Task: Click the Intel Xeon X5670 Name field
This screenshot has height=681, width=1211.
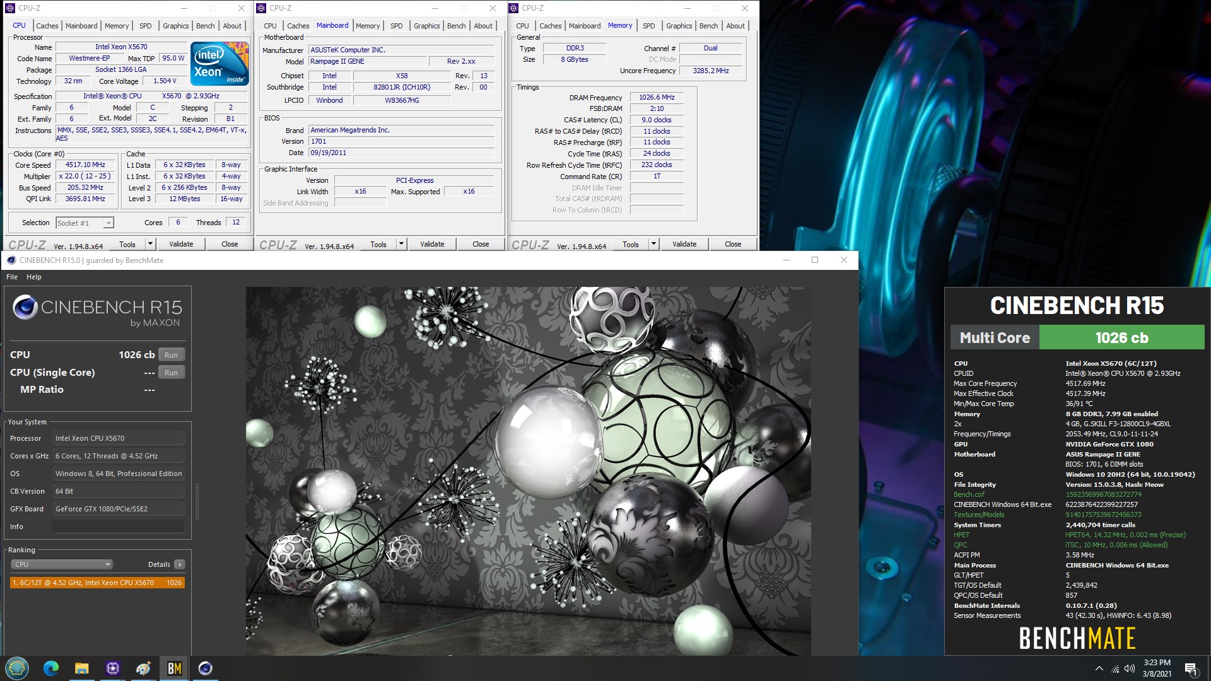Action: coord(121,47)
